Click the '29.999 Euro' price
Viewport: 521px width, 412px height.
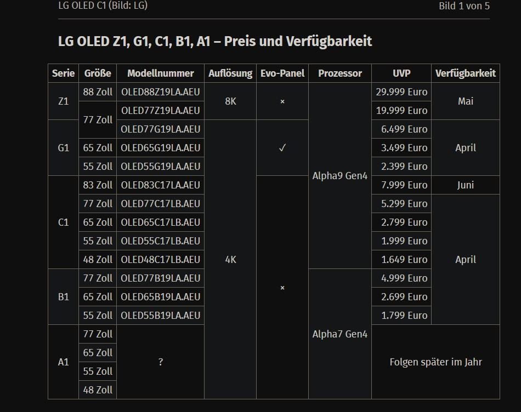click(x=401, y=92)
